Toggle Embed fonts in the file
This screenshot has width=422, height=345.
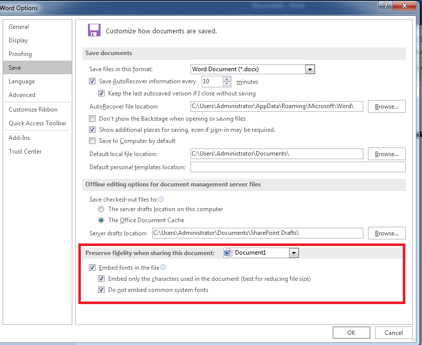[x=92, y=268]
